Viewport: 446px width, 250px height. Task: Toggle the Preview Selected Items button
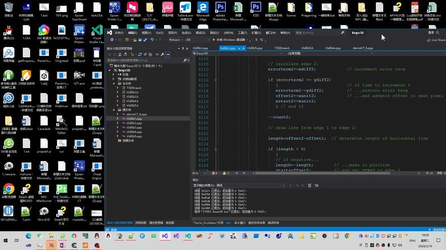168,54
